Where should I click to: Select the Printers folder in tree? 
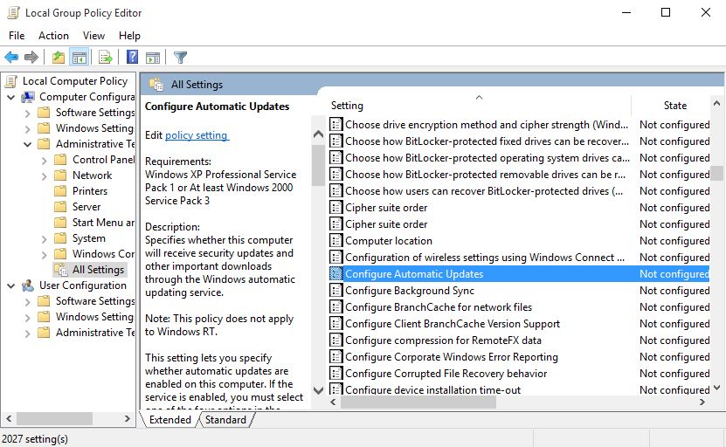click(90, 191)
